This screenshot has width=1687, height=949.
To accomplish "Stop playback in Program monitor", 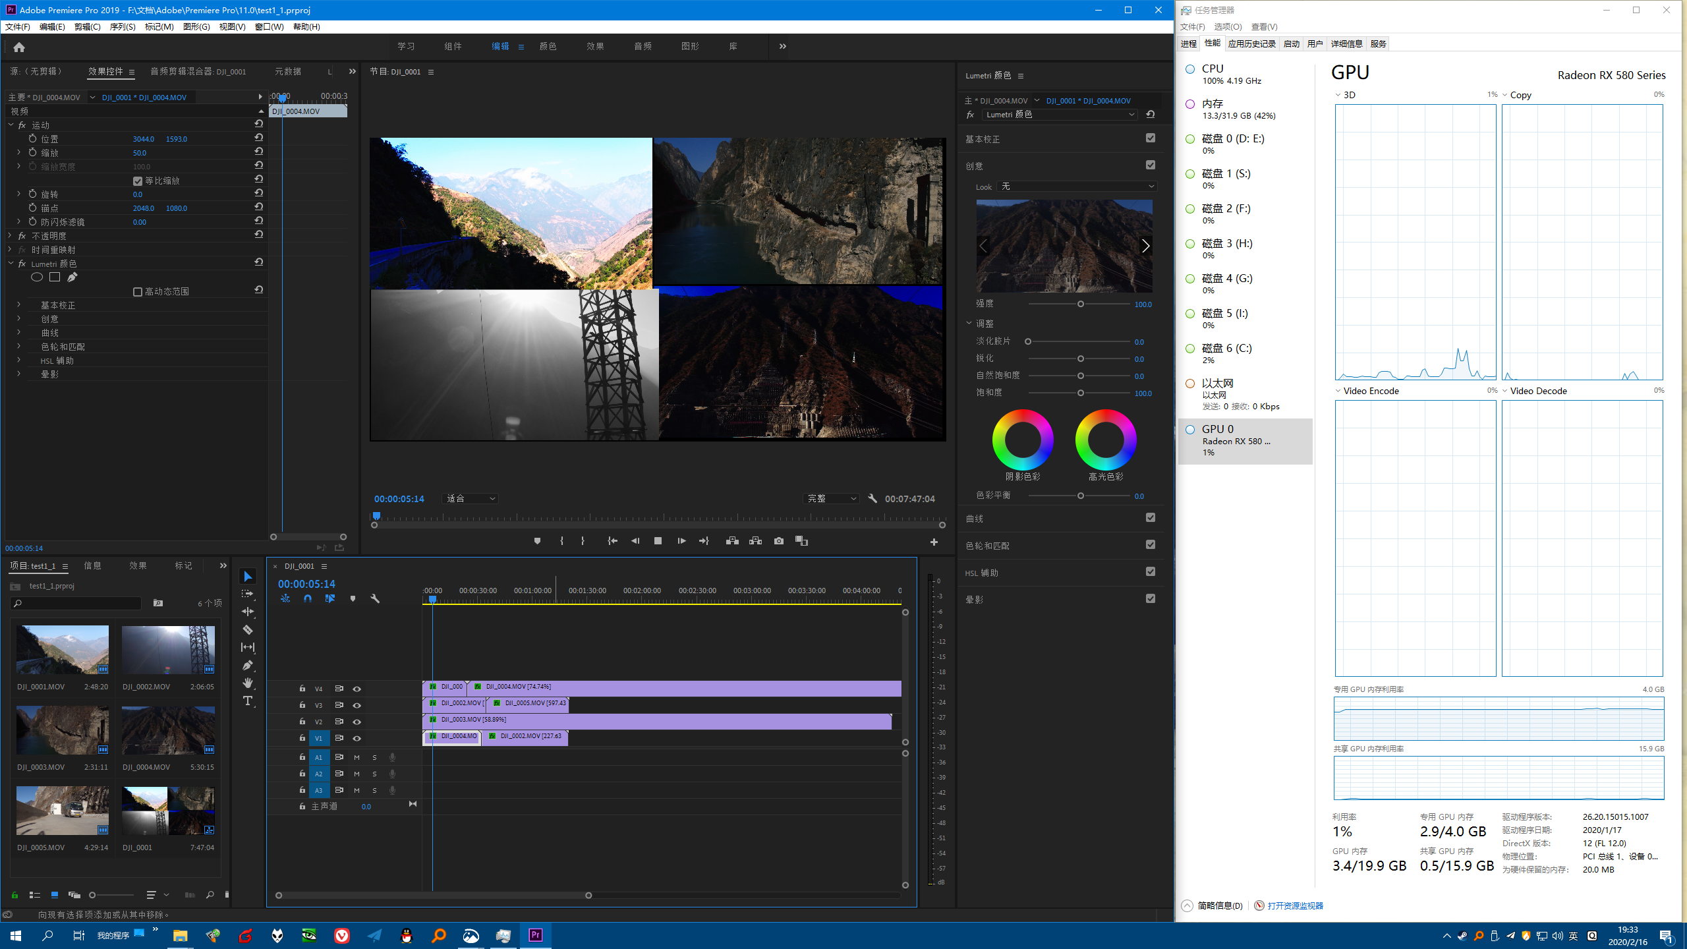I will click(x=658, y=541).
